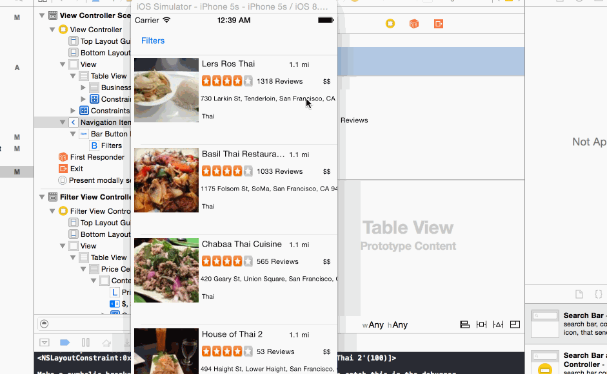This screenshot has width=607, height=374.
Task: Click the 1033 Reviews label
Action: tap(279, 171)
